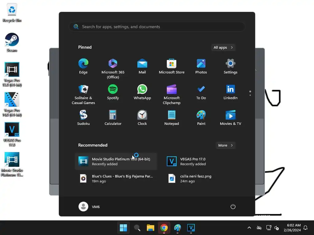Open Settings from pinned apps
This screenshot has height=235, width=314.
coord(231,66)
